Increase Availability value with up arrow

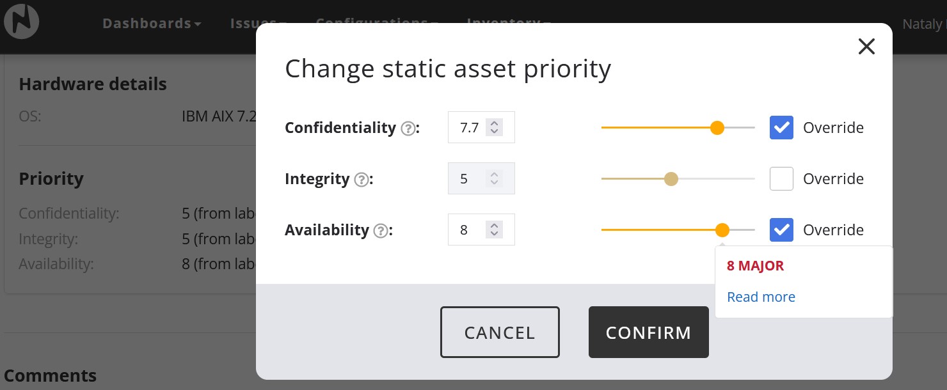(x=493, y=225)
